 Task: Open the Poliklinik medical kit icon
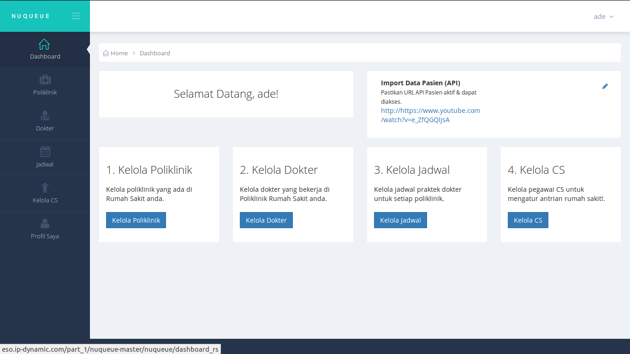45,80
